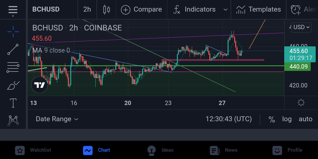318x159 pixels.
Task: Change the candlestick chart style
Action: pos(106,10)
